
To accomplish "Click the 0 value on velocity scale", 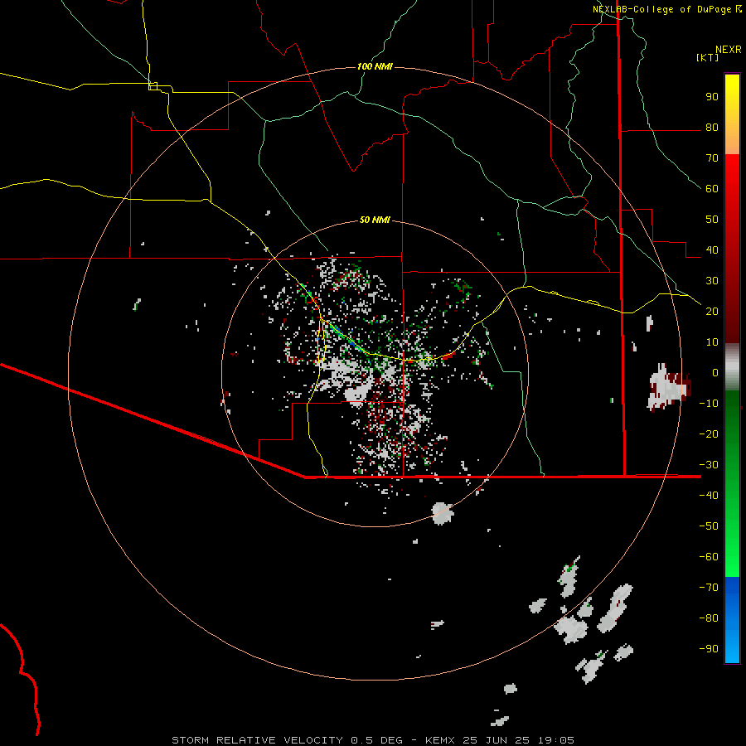I will pos(715,373).
